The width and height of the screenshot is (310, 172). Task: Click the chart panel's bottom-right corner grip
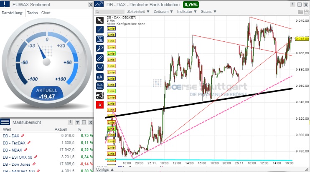307,169
